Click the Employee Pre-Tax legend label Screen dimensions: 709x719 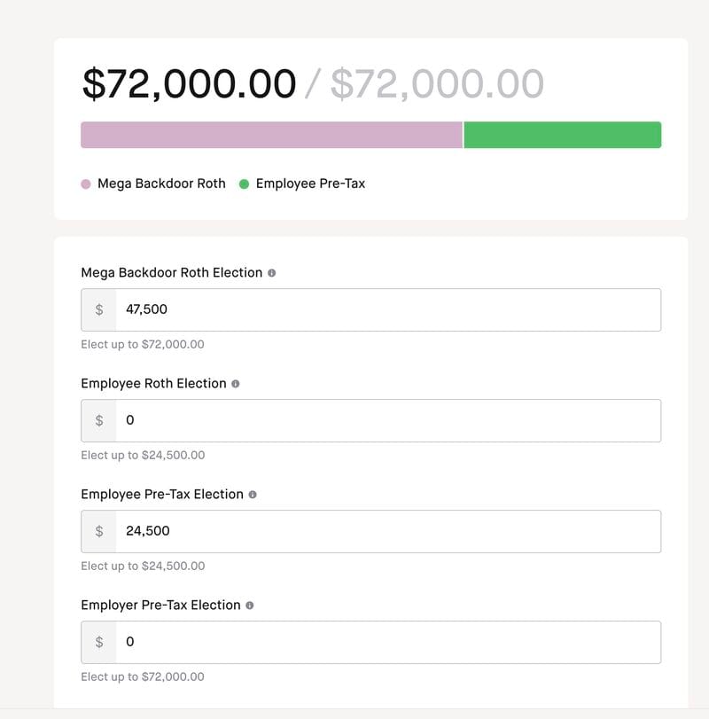[310, 184]
